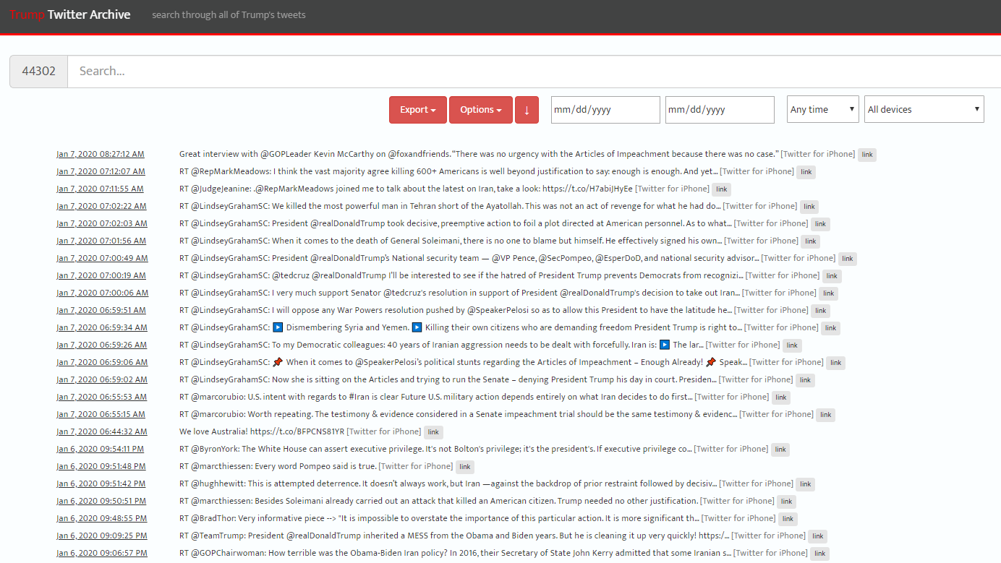Click link badge for We love Australia tweet
This screenshot has height=563, width=1001.
pos(433,432)
